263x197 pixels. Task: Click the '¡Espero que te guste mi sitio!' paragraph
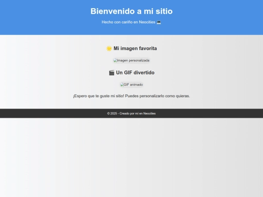point(131,96)
